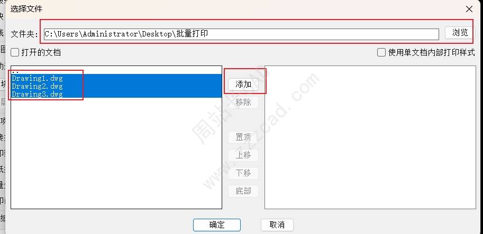Cancel the dialog with 取消 button
483x234 pixels.
tap(277, 225)
